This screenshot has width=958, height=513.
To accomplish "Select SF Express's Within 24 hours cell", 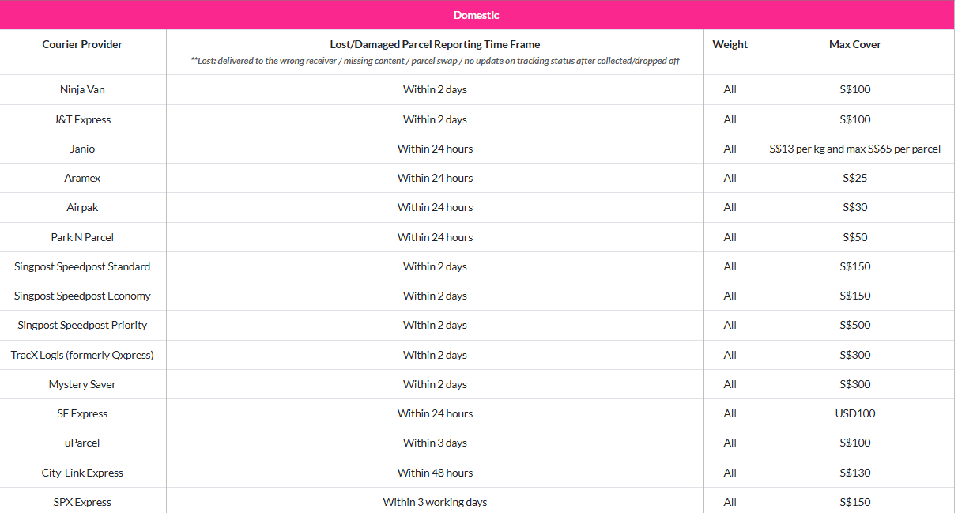I will click(x=435, y=413).
